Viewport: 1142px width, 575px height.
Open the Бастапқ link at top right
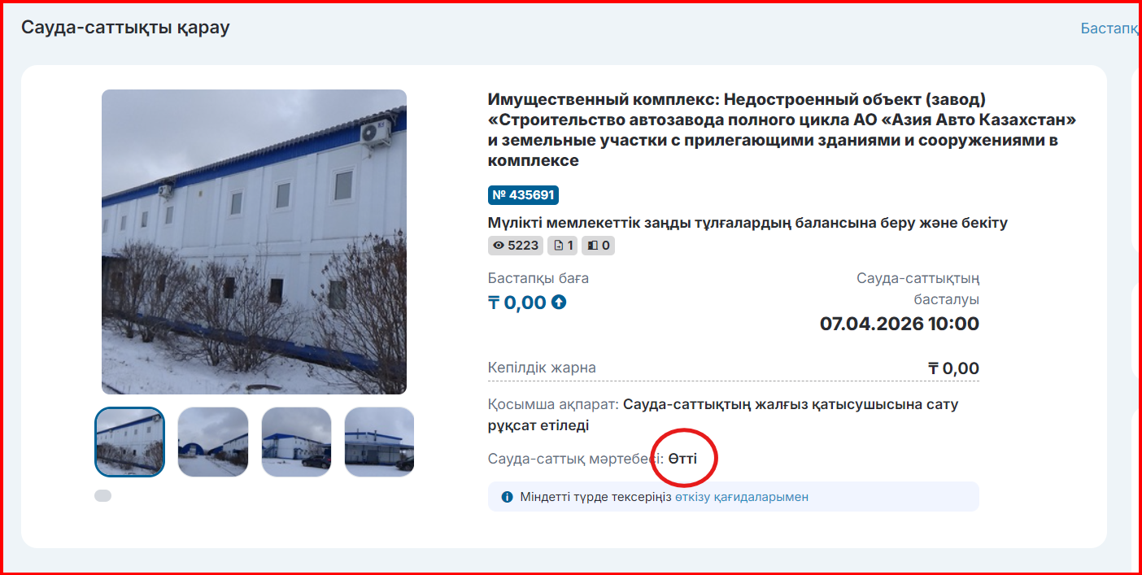point(1109,28)
